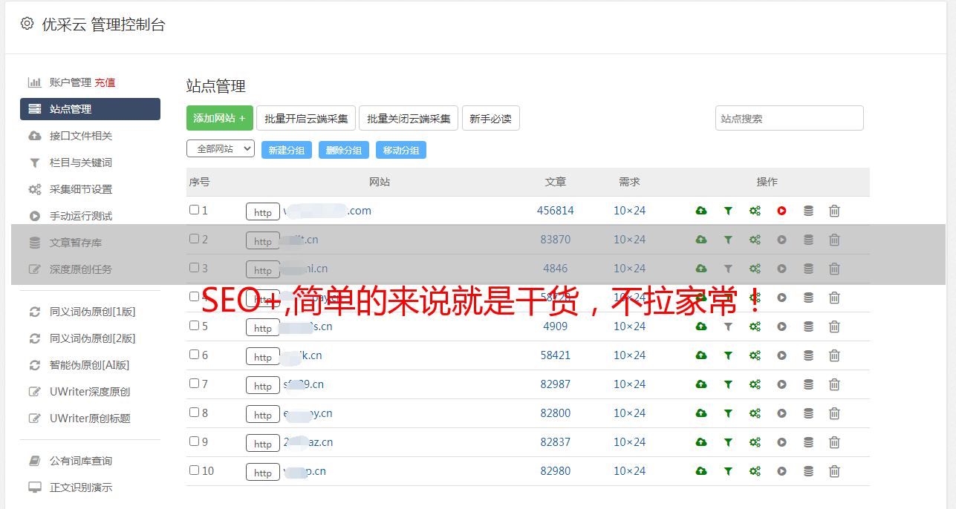956x509 pixels.
Task: Tick the checkbox for site row 3
Action: (x=194, y=268)
